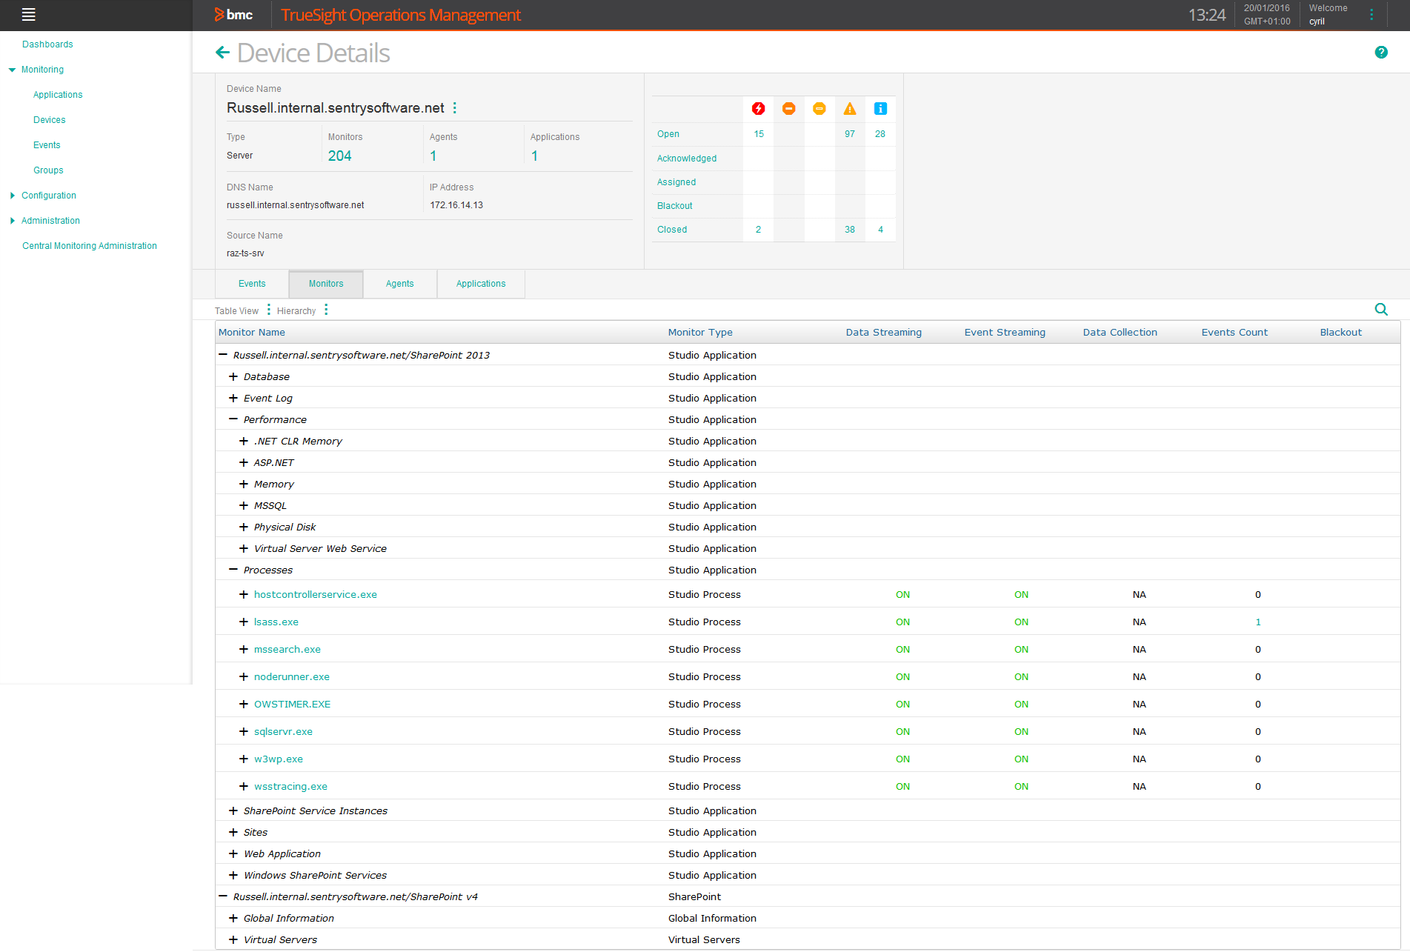The image size is (1410, 952).
Task: Open the w3wp.exe monitor link
Action: (279, 759)
